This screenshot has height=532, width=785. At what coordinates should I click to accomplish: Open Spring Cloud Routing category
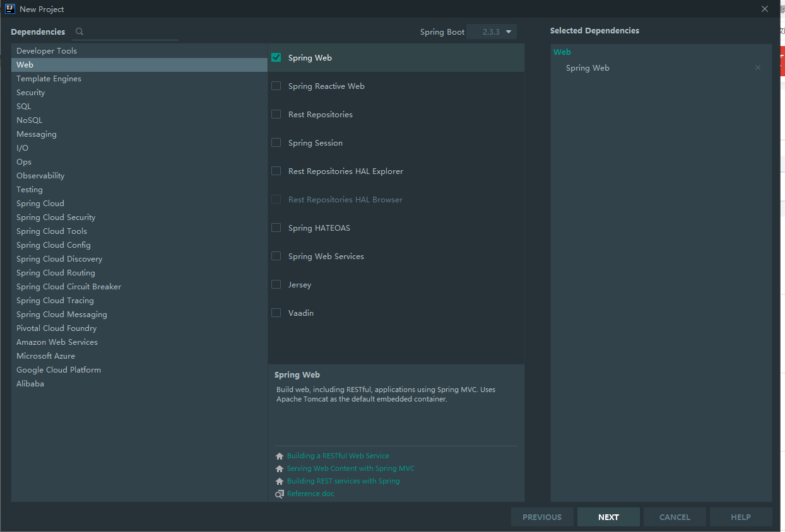click(x=139, y=273)
